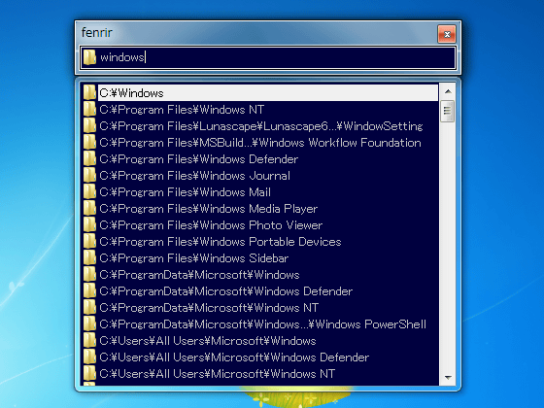Click folder icon beside C:¥Windows result
Viewport: 544px width, 408px height.
coord(89,93)
